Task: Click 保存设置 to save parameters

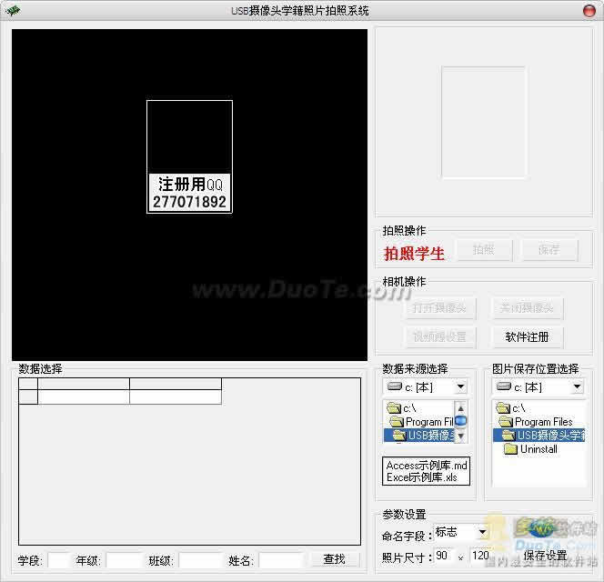Action: click(x=546, y=556)
